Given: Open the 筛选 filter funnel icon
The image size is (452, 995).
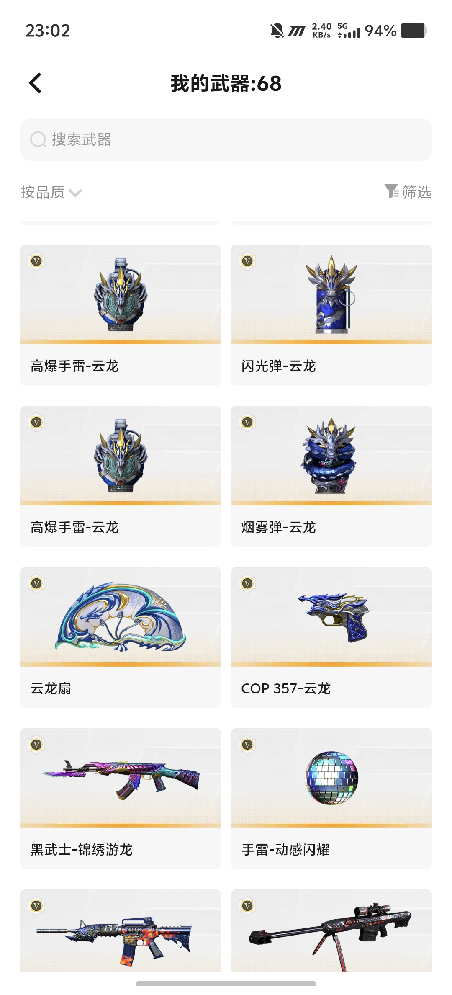Looking at the screenshot, I should [x=392, y=191].
